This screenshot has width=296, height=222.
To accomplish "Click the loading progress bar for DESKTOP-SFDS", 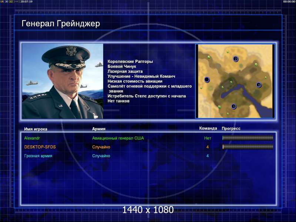I will tap(248, 147).
